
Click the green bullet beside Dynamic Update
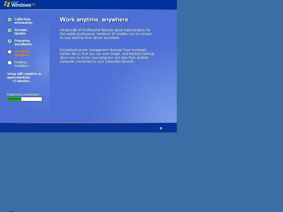click(x=10, y=30)
